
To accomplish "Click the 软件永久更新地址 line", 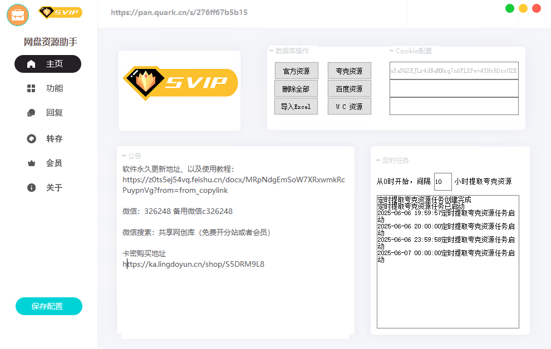I will coord(178,169).
